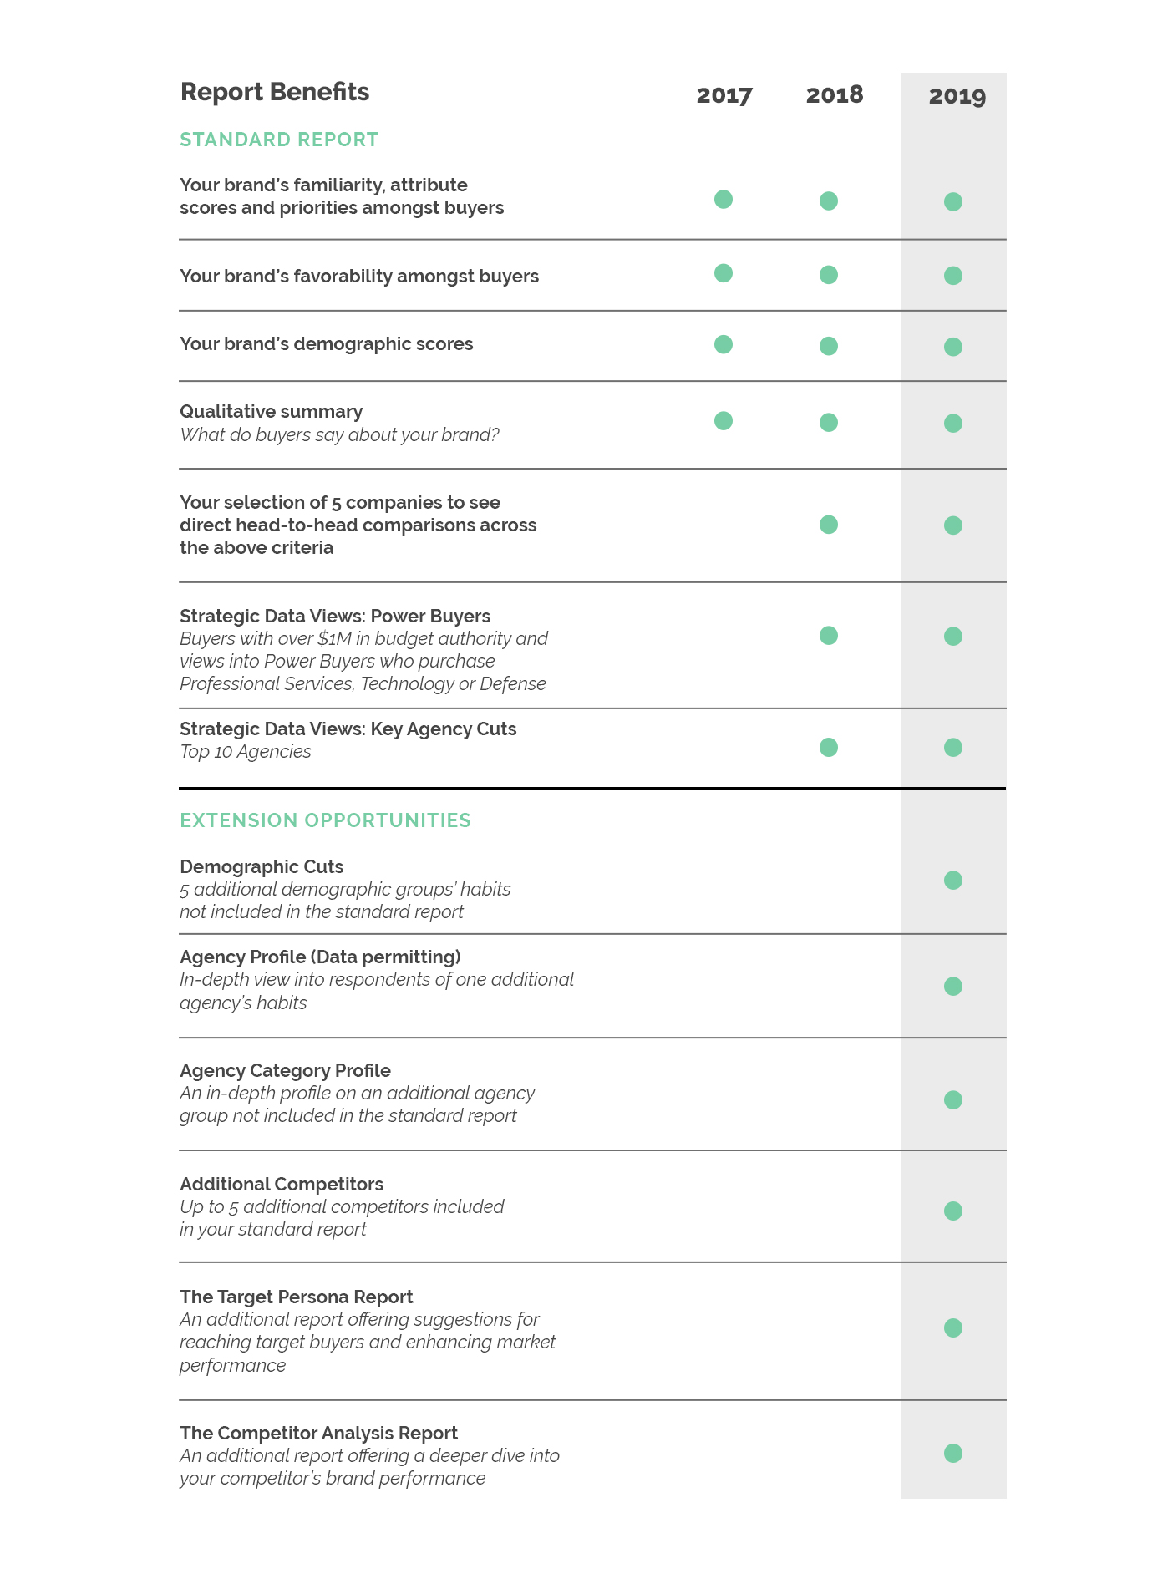Click the 2017 dot for brand favorability
This screenshot has height=1589, width=1173.
[x=724, y=273]
